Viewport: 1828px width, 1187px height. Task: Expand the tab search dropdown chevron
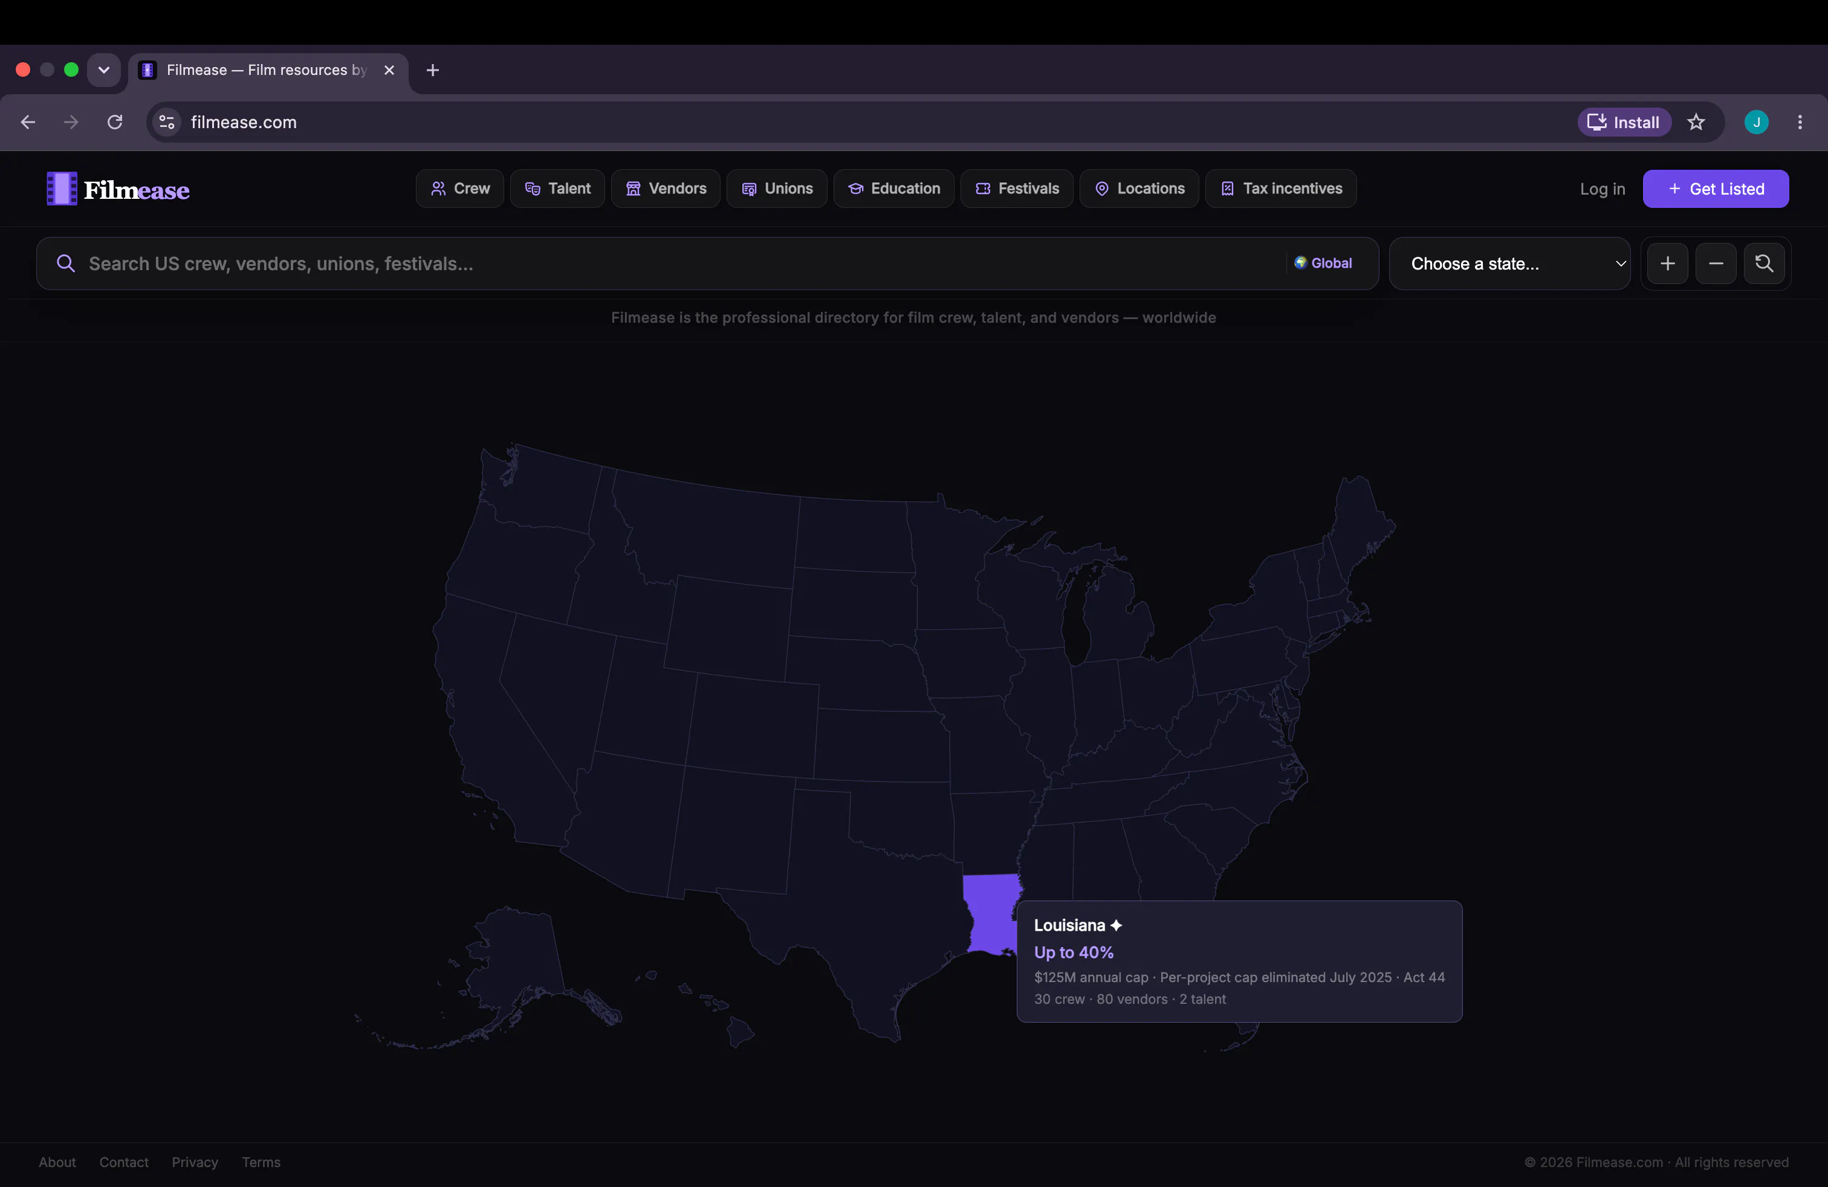(x=104, y=70)
